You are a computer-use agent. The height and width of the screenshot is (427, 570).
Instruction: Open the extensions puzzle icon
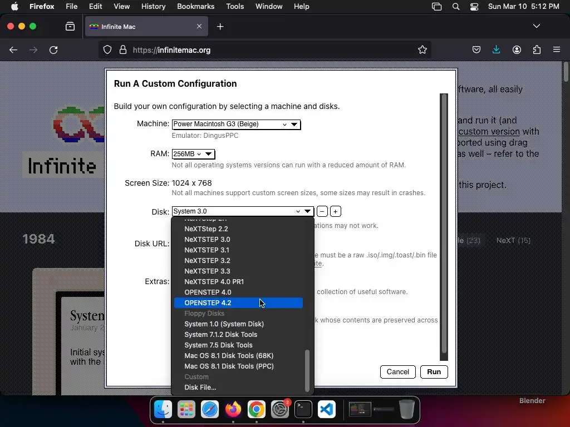click(537, 49)
